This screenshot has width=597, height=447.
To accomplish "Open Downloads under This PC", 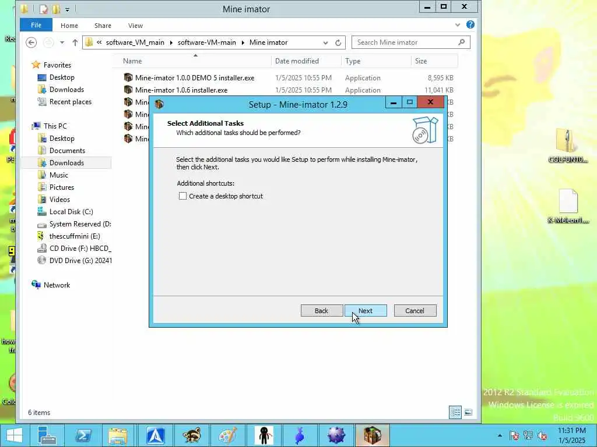I will coord(66,163).
